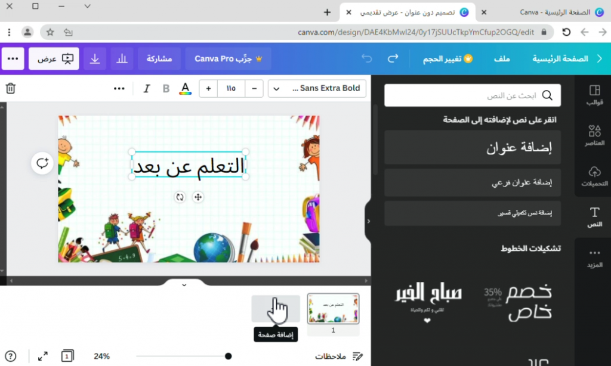The image size is (611, 366).
Task: Collapse the page panel with the bottom chevron
Action: [x=184, y=285]
